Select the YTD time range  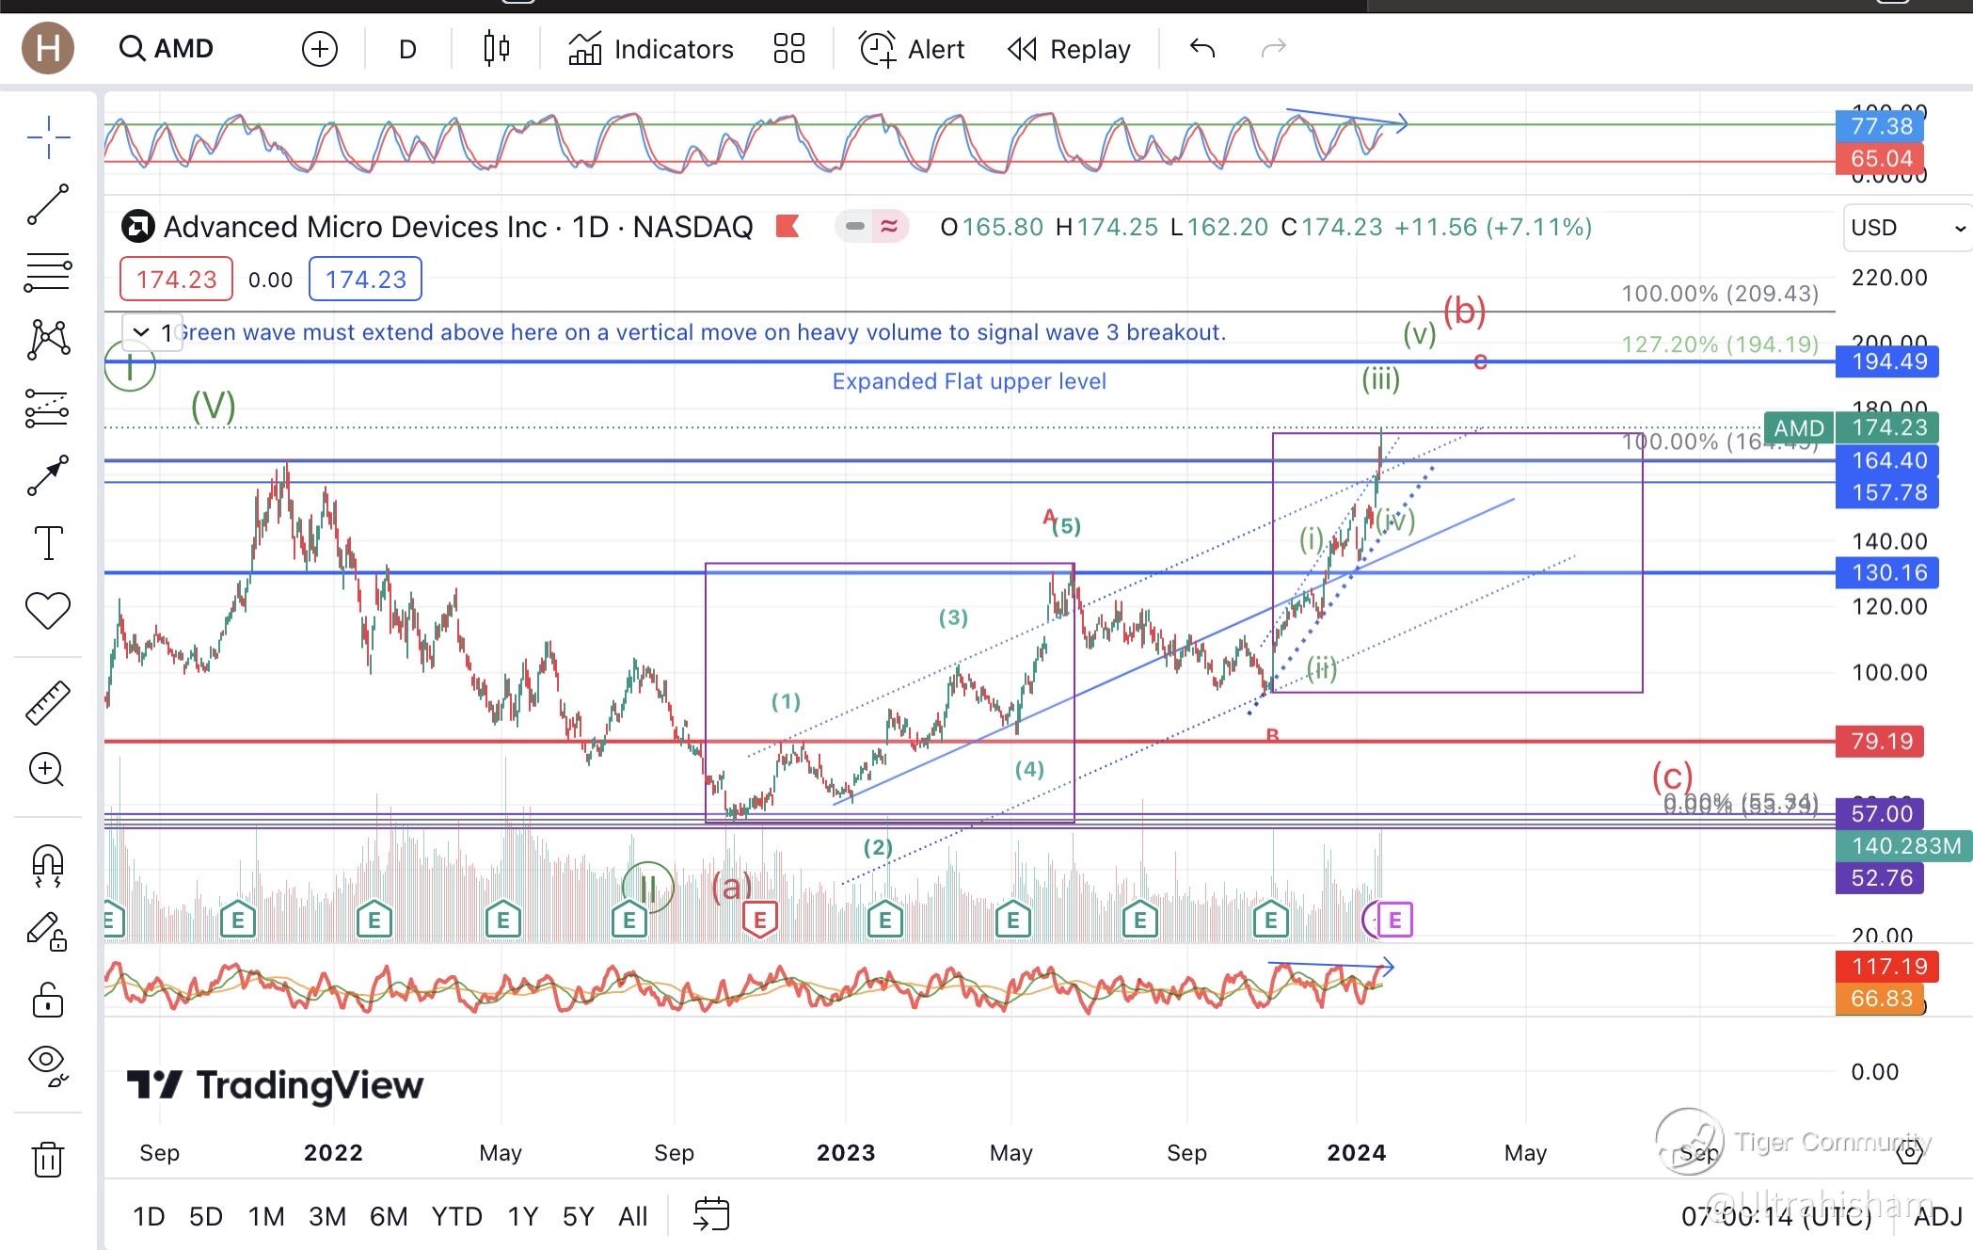456,1216
